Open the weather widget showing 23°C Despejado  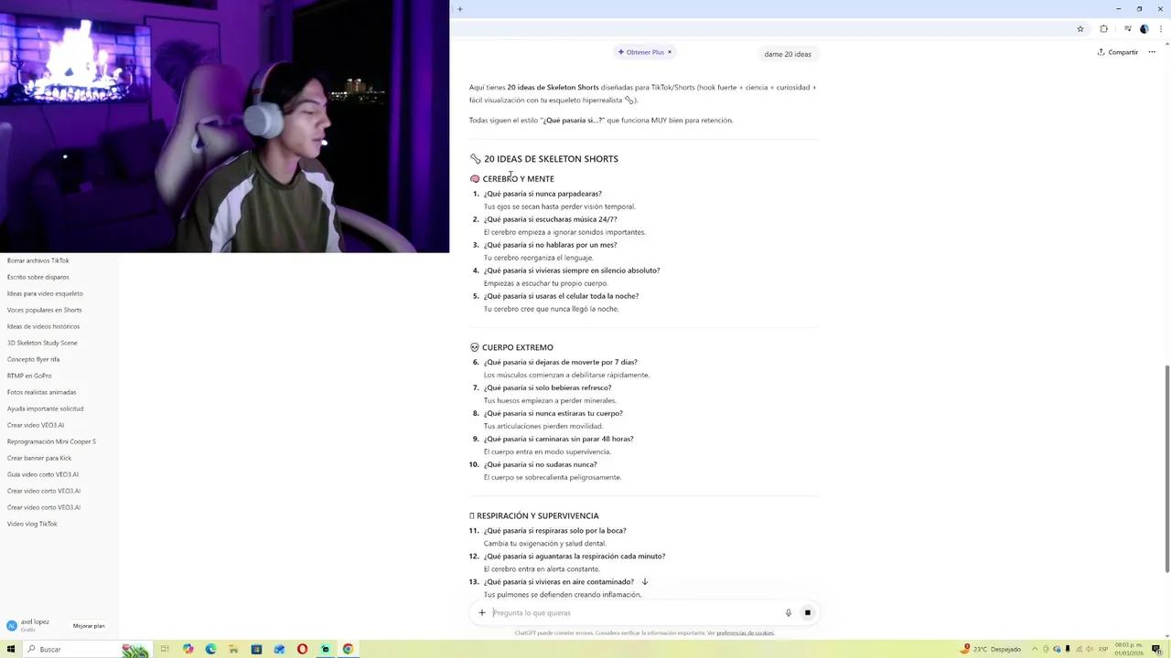click(990, 649)
